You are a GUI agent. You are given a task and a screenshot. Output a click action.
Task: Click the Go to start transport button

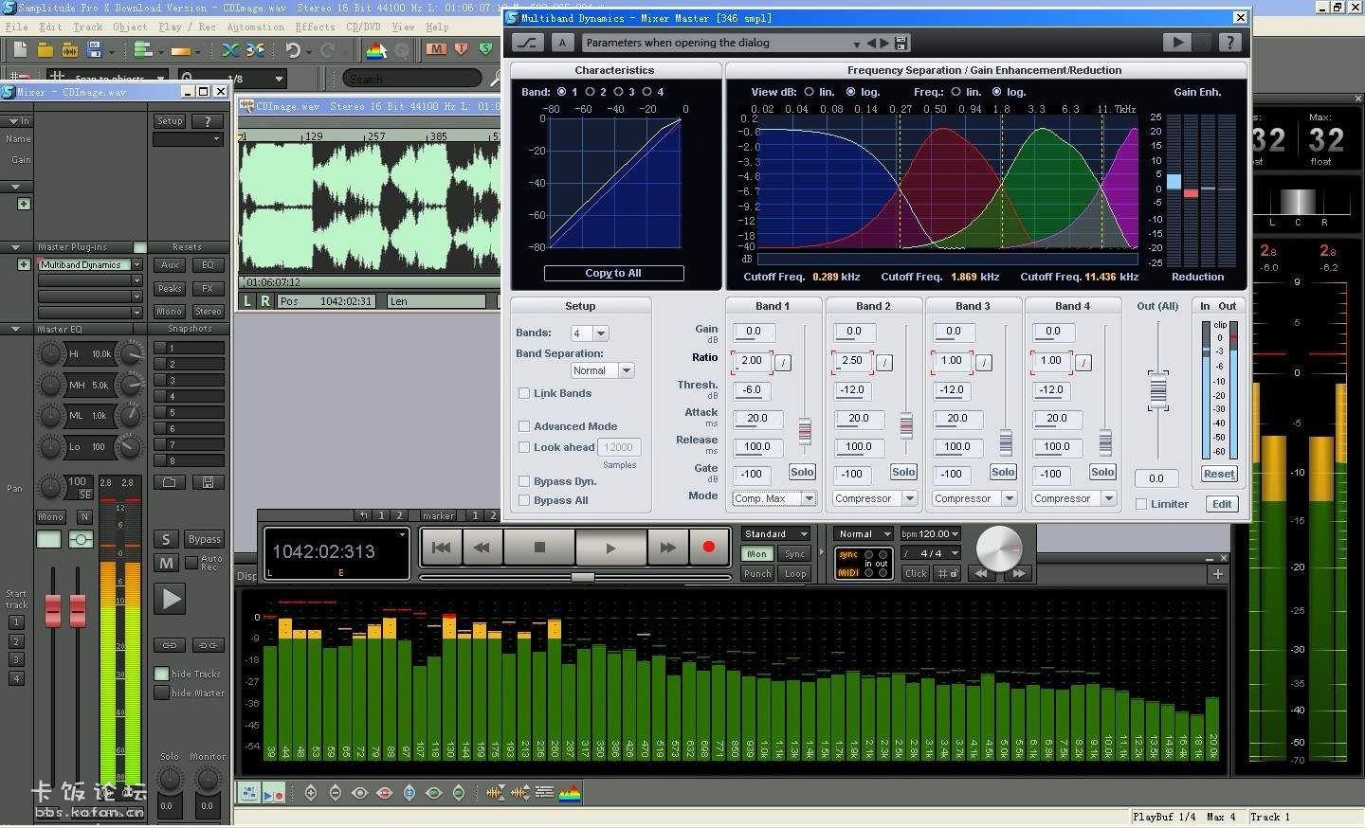point(441,548)
